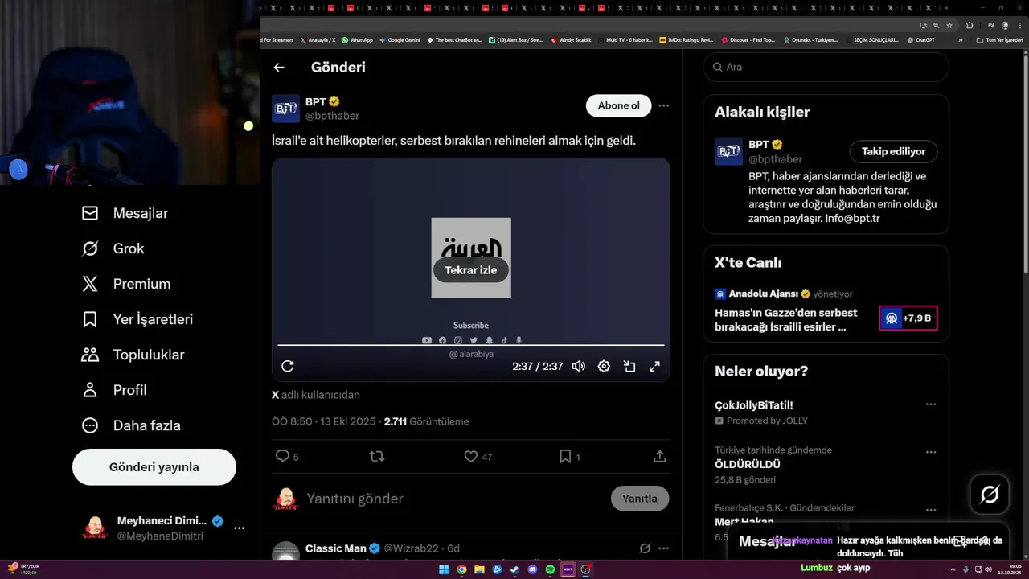Toggle picture-in-picture mode on the video

pyautogui.click(x=629, y=366)
